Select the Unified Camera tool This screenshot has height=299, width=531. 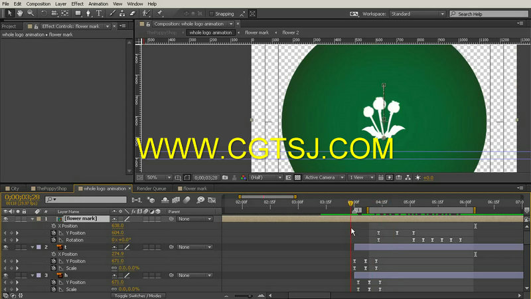(x=54, y=13)
